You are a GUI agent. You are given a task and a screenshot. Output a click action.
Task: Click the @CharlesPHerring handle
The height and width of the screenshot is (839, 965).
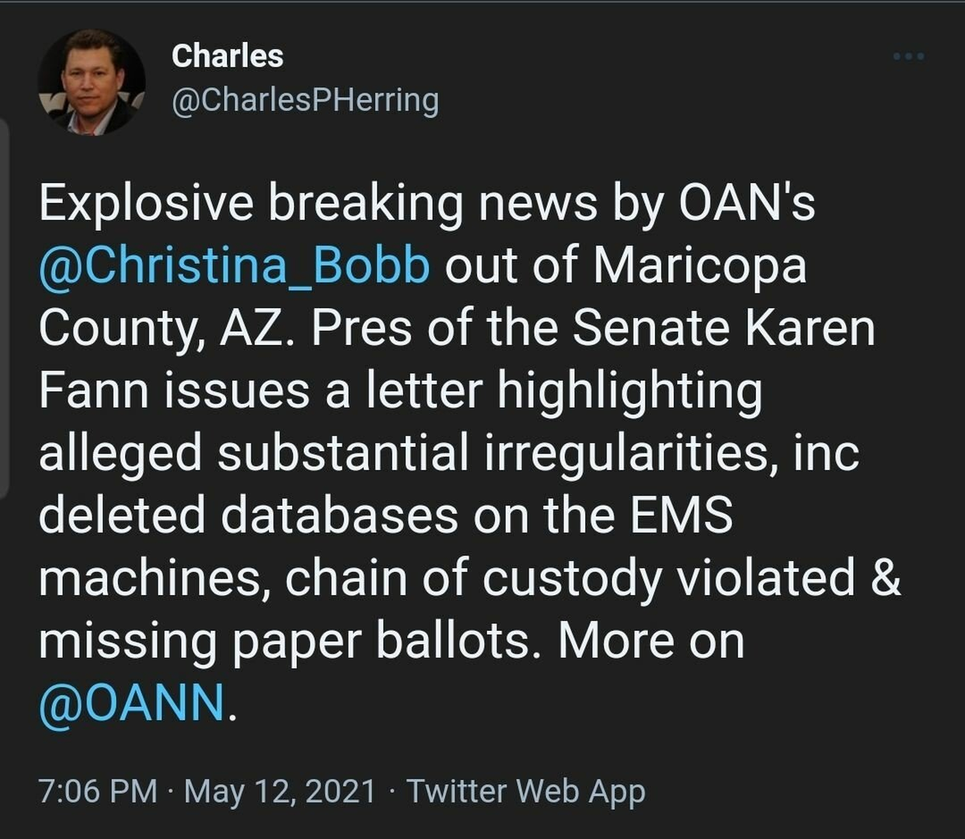click(305, 100)
